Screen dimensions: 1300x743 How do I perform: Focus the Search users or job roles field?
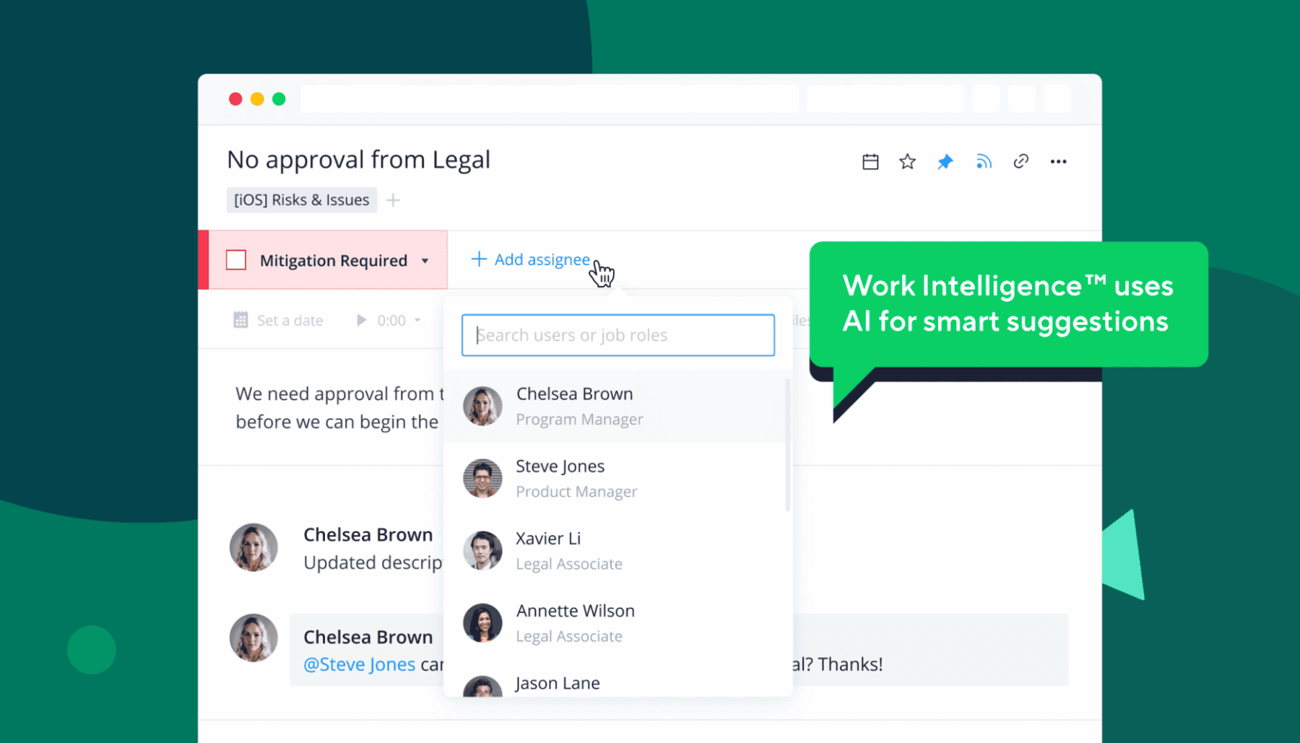pyautogui.click(x=617, y=335)
